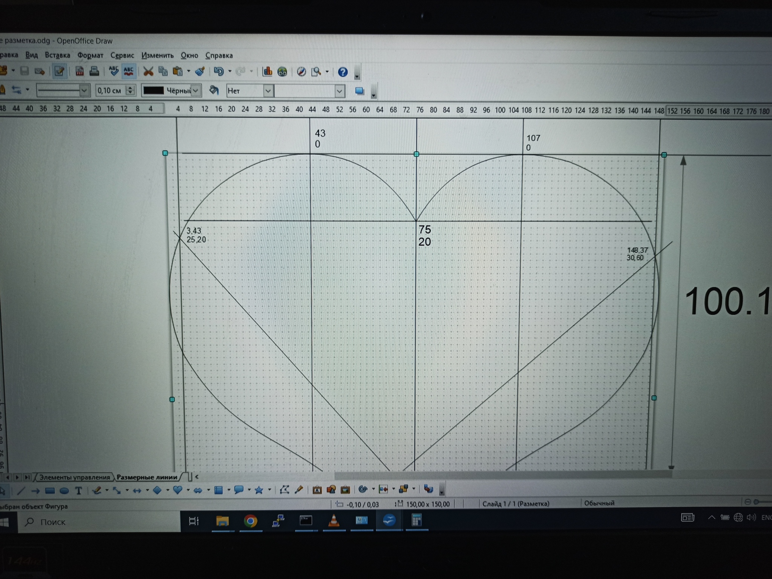
Task: Click the Paste clipboard icon
Action: (x=178, y=71)
